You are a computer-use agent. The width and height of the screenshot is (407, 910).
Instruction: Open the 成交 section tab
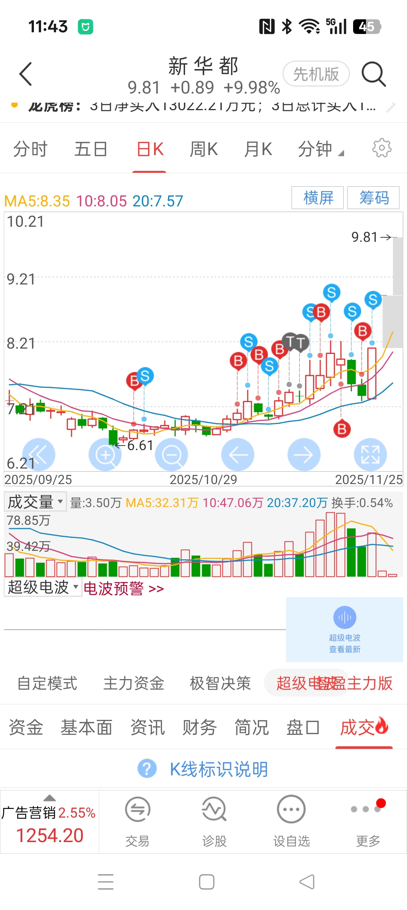click(364, 727)
